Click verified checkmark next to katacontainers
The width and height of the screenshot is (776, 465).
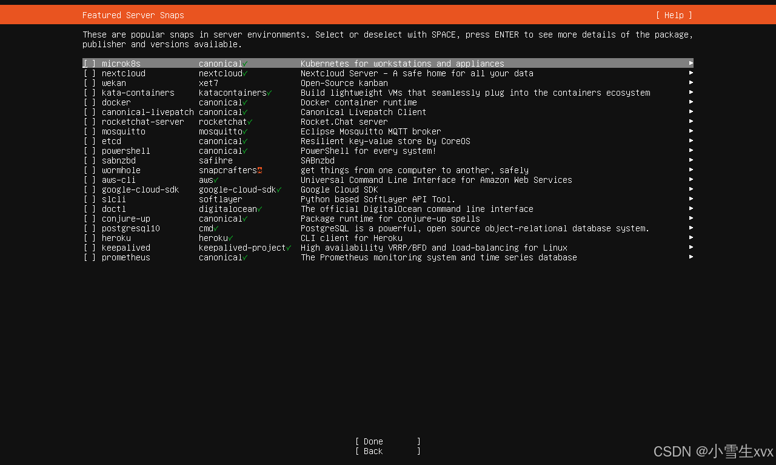tap(269, 93)
